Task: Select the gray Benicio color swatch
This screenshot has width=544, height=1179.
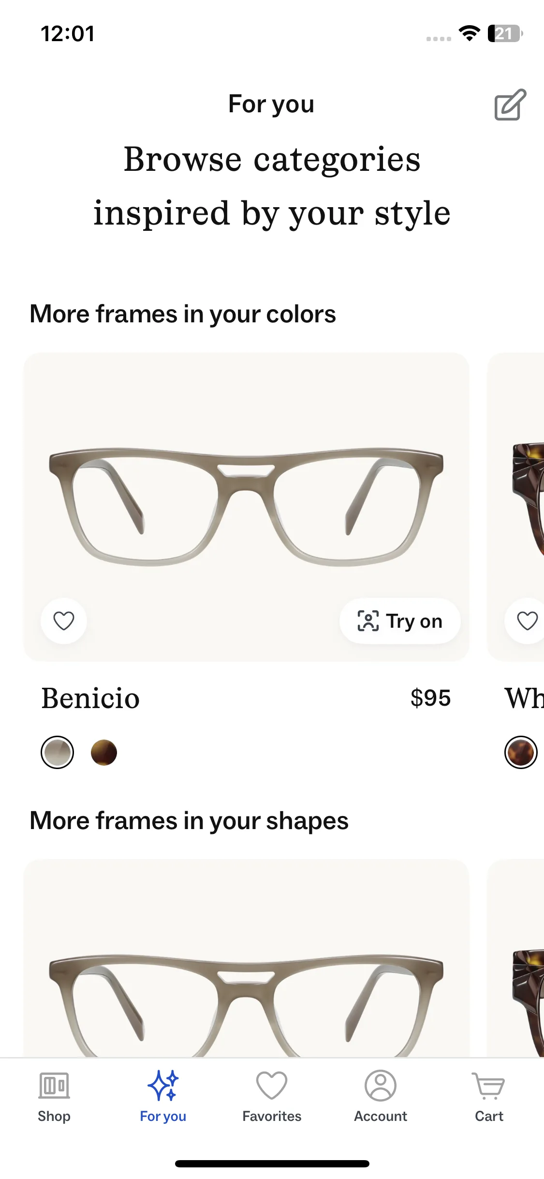Action: click(57, 753)
